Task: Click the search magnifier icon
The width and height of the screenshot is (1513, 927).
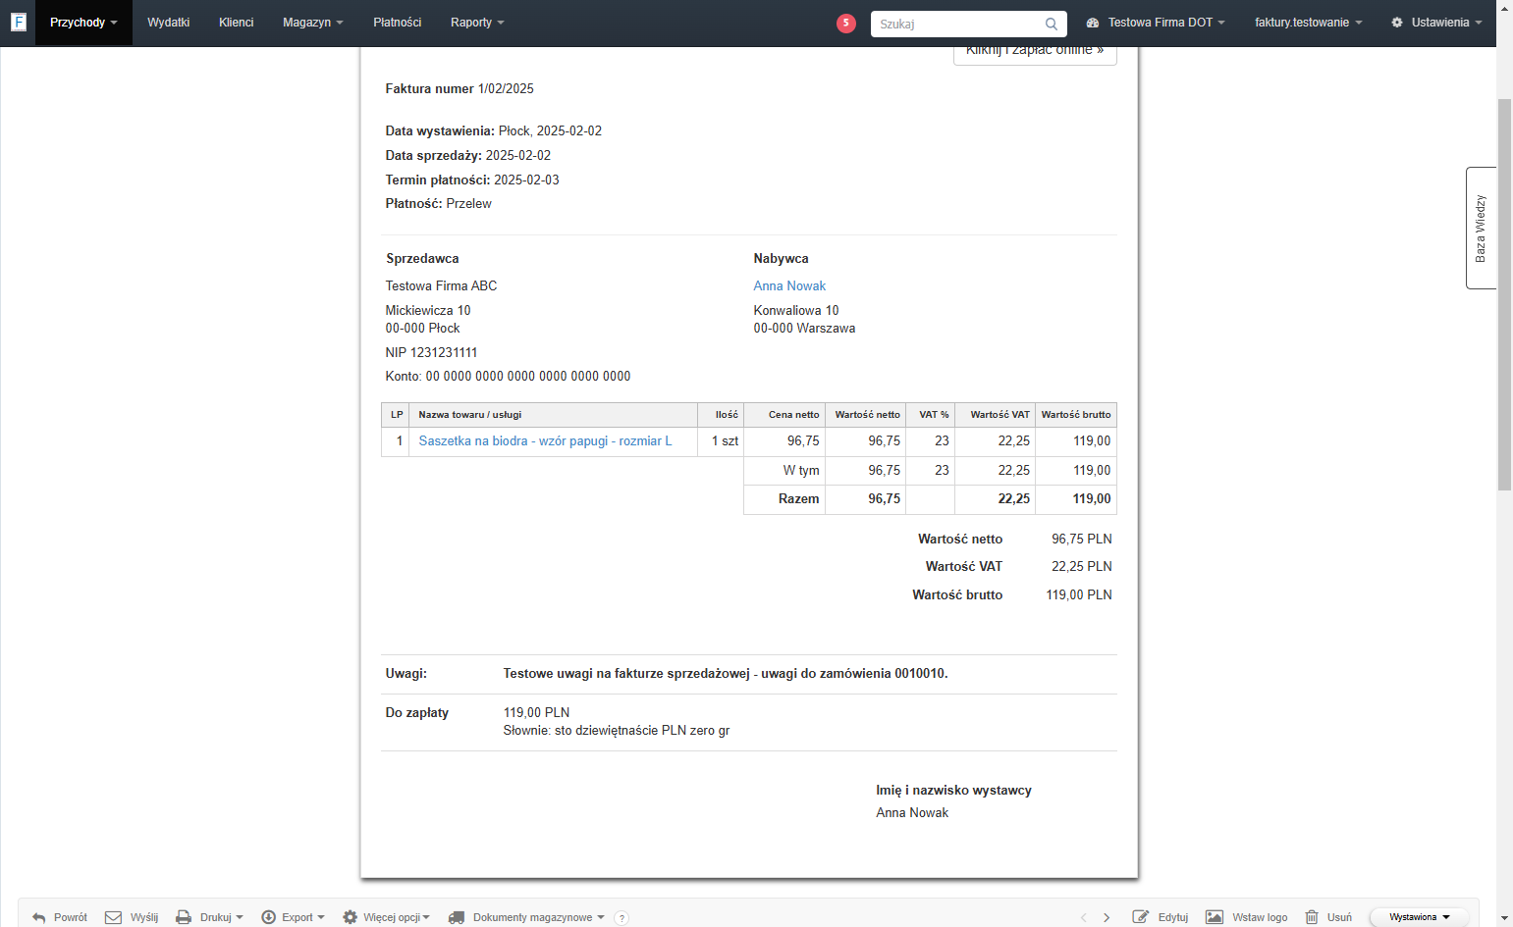Action: 1052,24
